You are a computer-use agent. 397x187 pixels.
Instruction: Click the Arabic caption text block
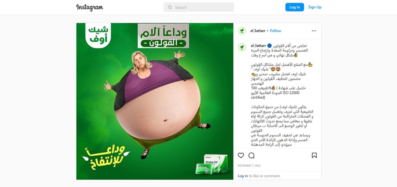[x=281, y=95]
